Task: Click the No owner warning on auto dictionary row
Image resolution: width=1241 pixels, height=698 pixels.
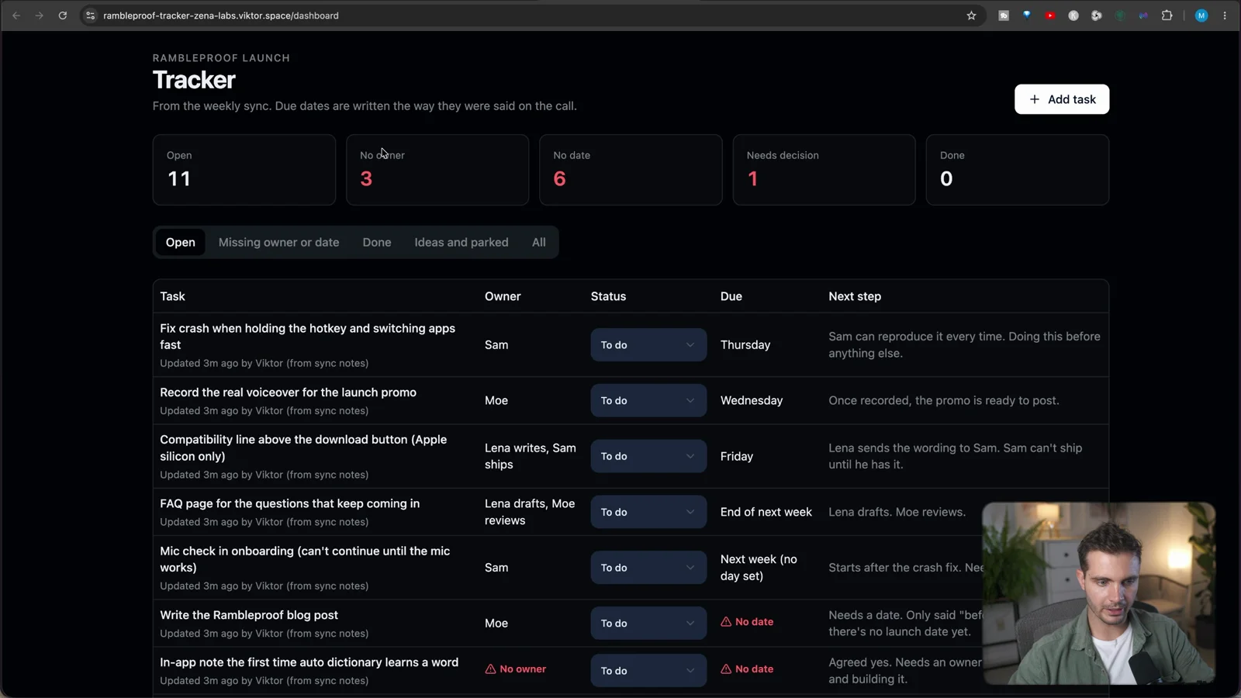Action: point(516,669)
